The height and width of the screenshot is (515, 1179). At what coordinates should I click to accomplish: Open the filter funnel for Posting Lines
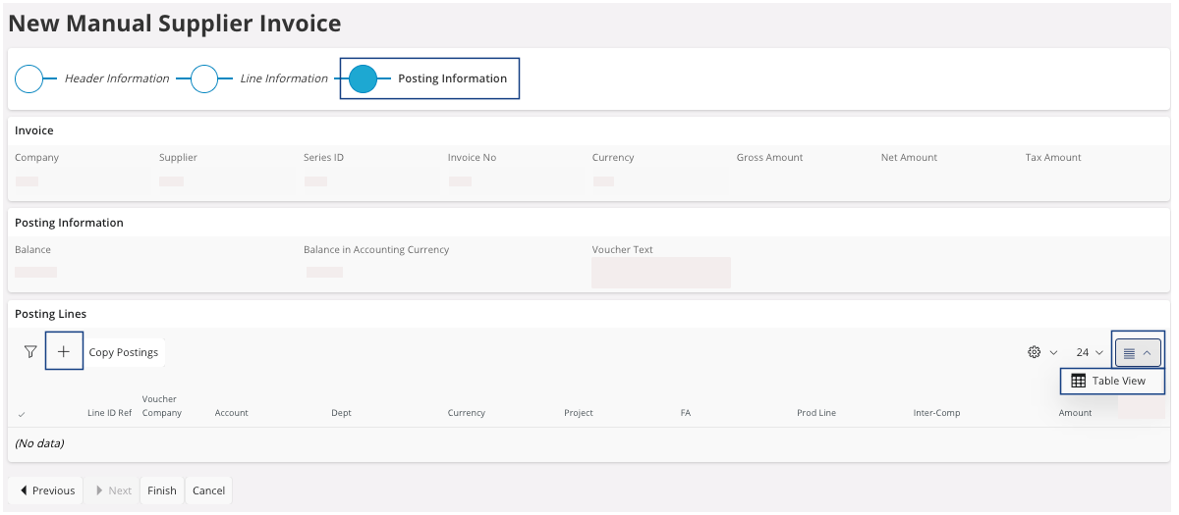(x=29, y=352)
